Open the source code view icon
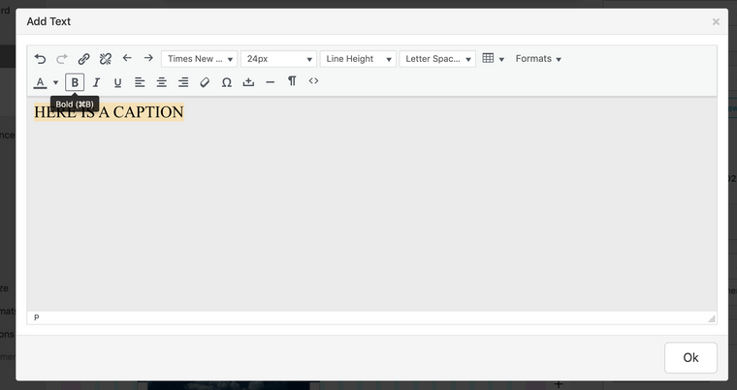Screen dimensions: 737x390 313,81
